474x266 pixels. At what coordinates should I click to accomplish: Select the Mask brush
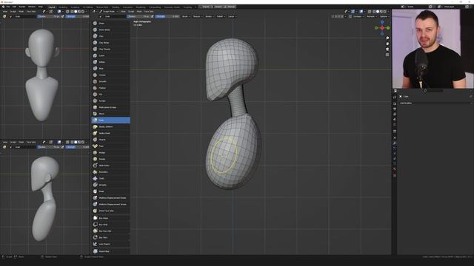[x=110, y=191]
